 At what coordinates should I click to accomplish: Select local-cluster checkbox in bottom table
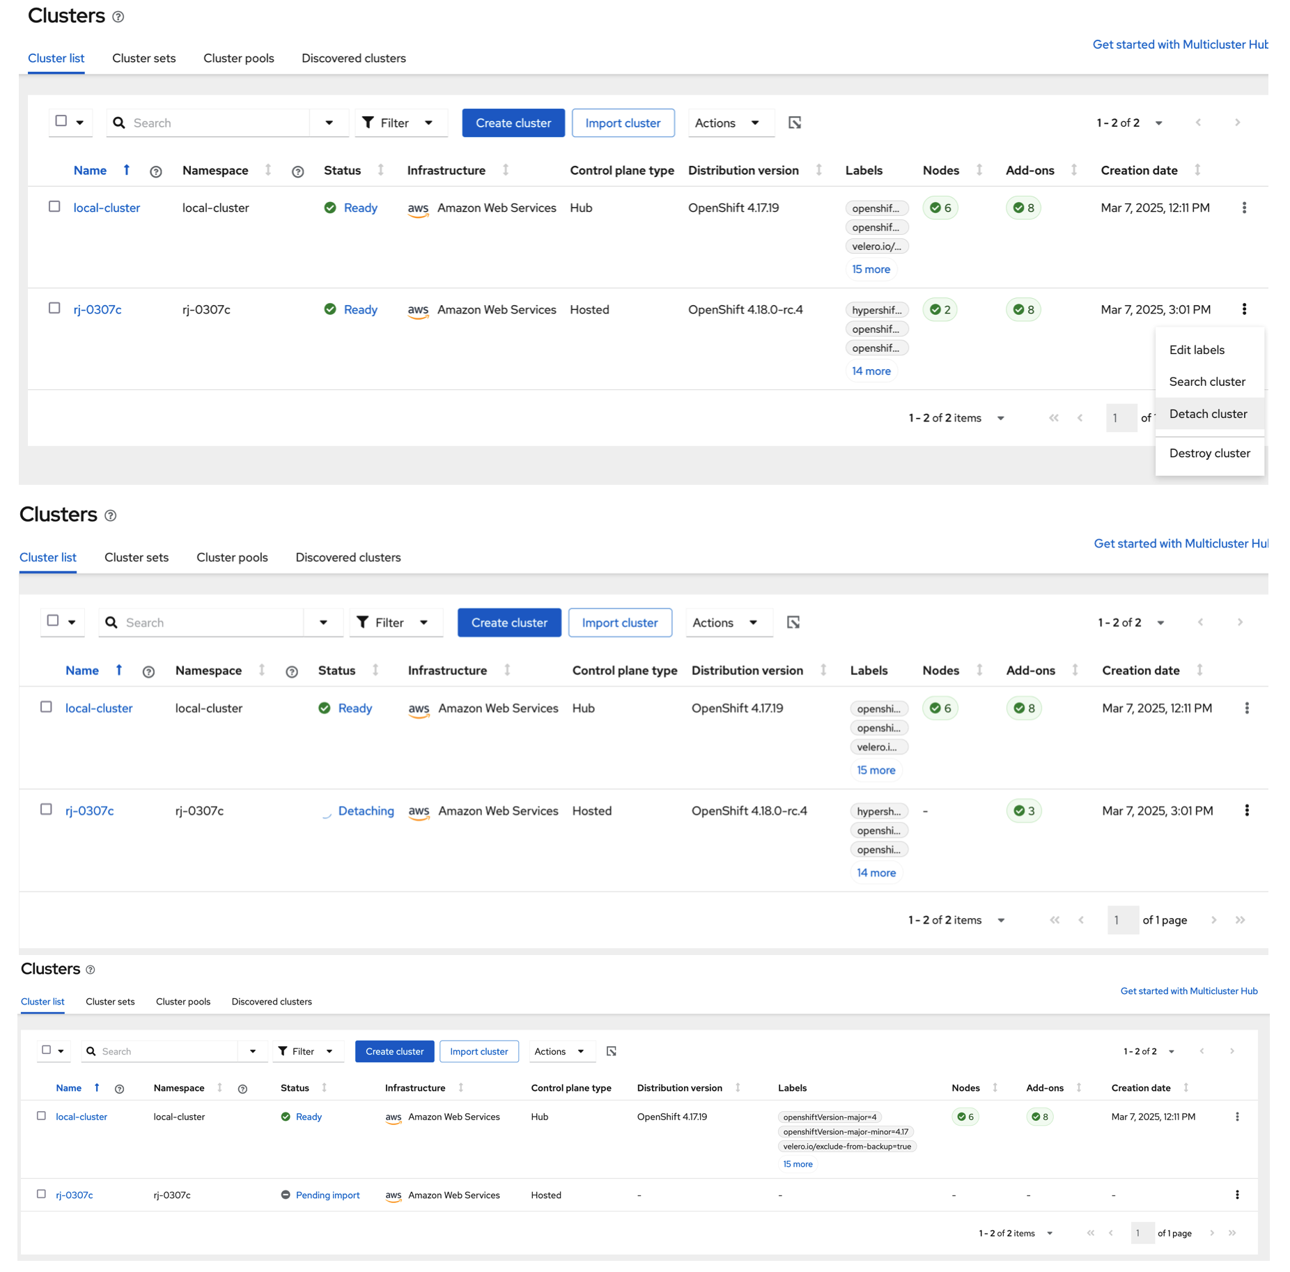pos(41,1115)
